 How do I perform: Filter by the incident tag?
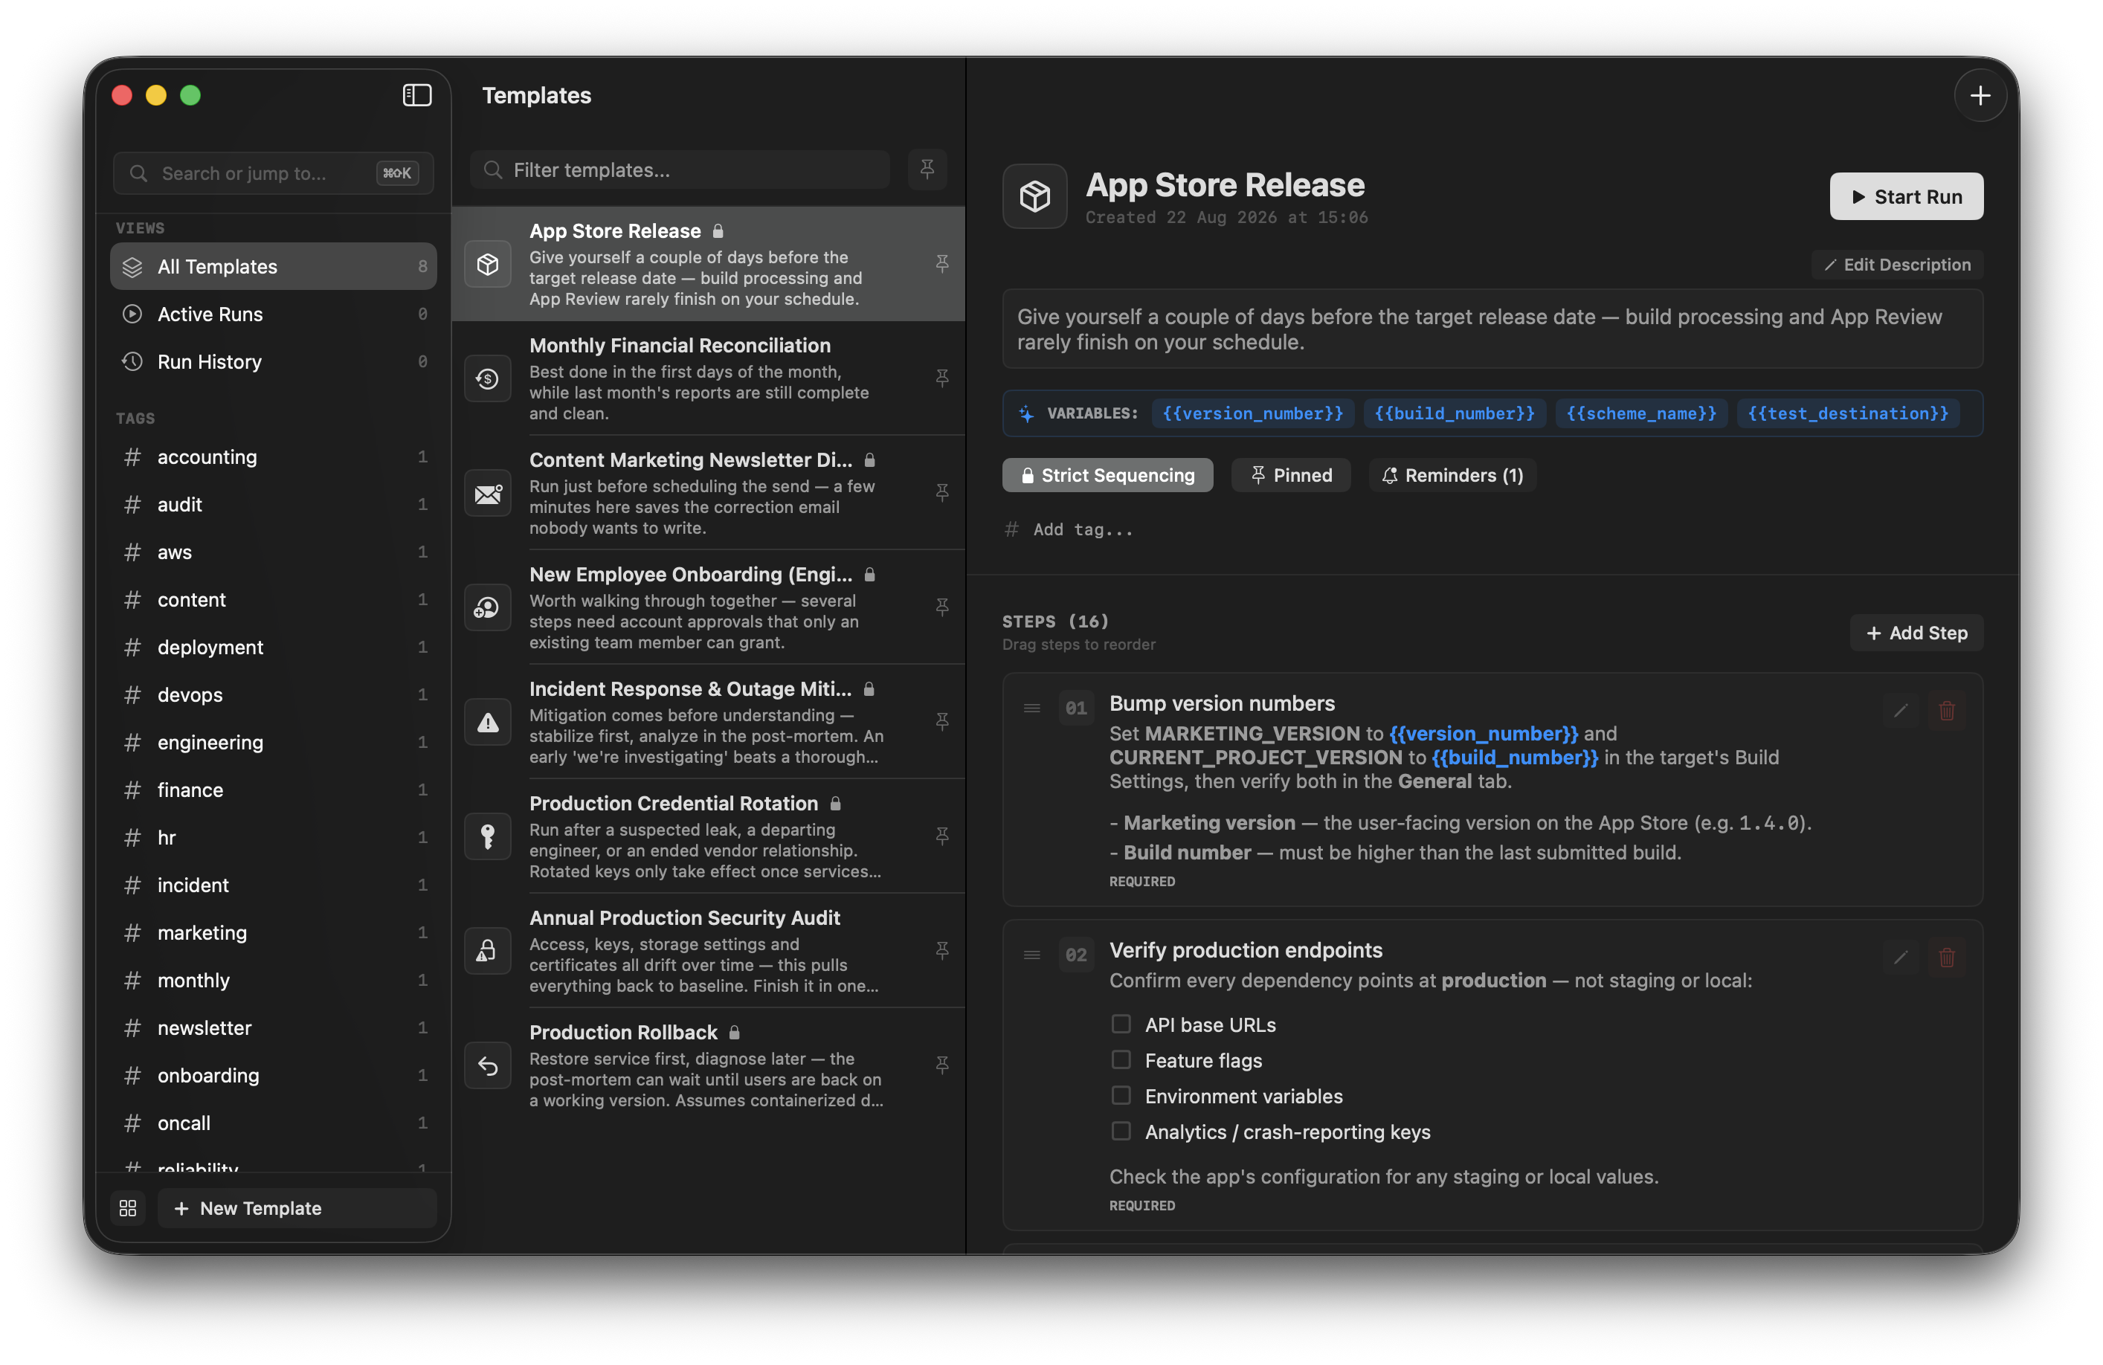pos(273,885)
